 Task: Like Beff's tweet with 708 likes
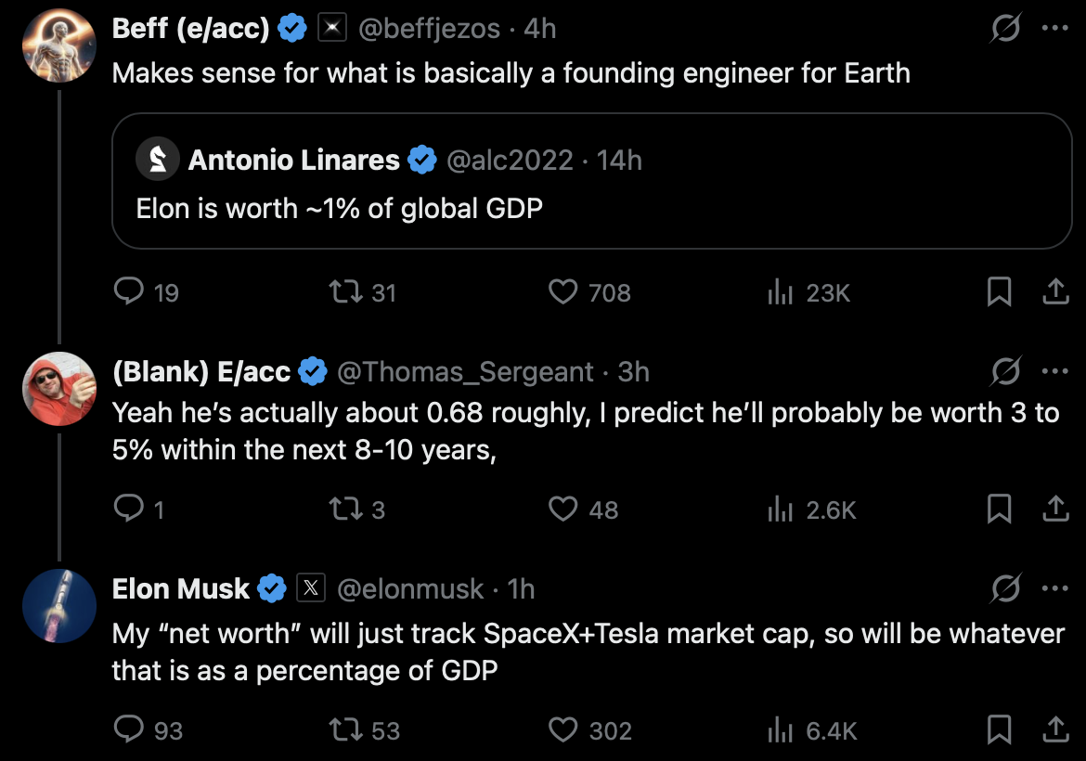pyautogui.click(x=563, y=293)
